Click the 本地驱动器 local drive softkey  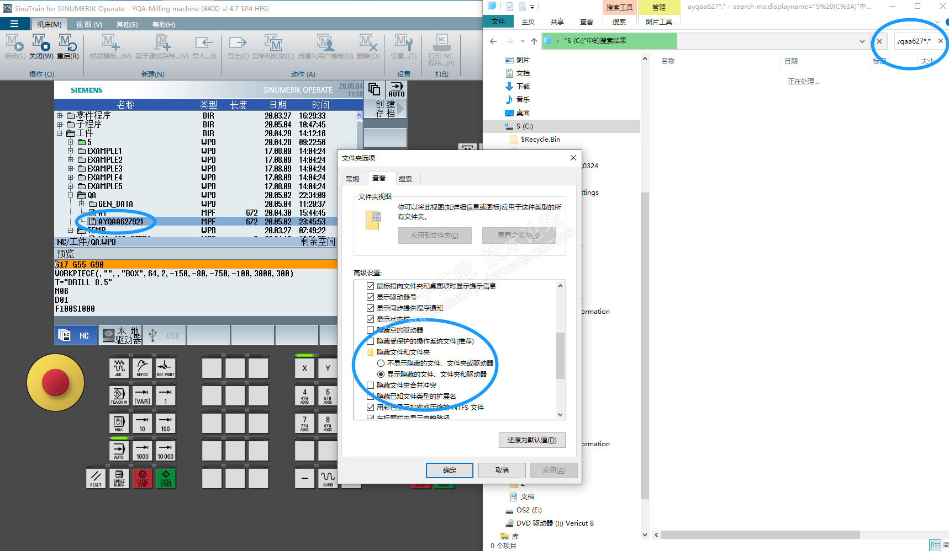pyautogui.click(x=120, y=335)
